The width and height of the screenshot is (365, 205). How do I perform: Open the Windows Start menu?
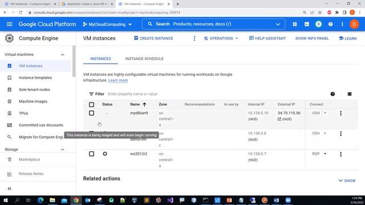point(5,200)
